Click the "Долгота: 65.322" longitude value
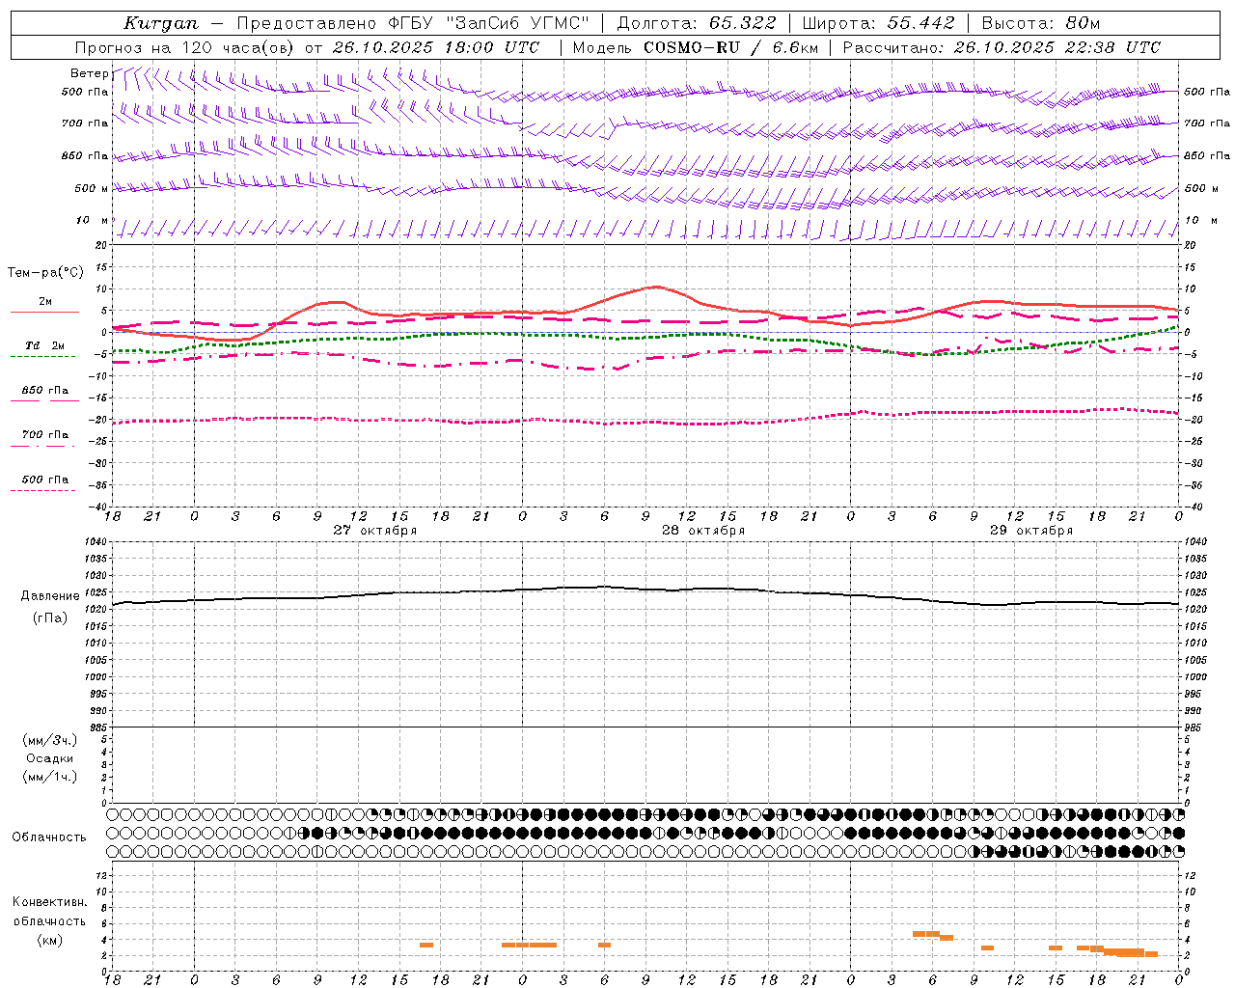1235x988 pixels. pyautogui.click(x=696, y=23)
